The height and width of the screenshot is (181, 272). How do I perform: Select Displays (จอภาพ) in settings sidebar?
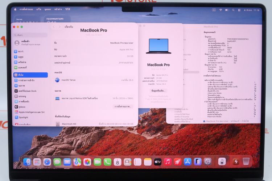(30, 85)
